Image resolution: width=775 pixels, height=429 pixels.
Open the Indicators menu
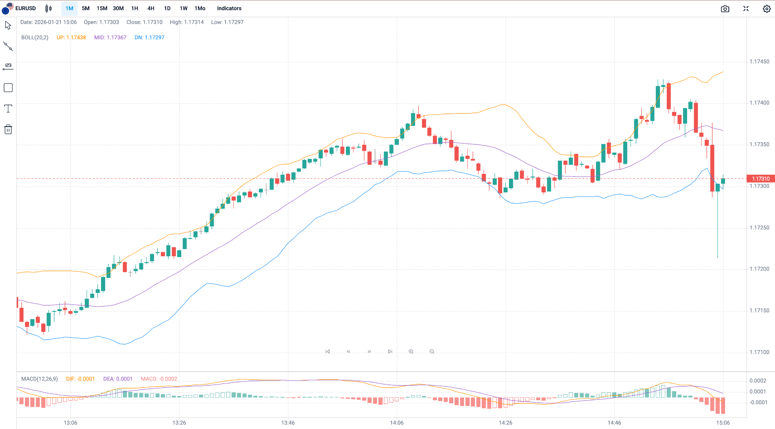[229, 8]
